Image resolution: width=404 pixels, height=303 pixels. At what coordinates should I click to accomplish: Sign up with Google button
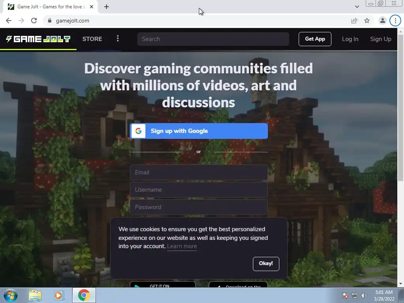(199, 131)
